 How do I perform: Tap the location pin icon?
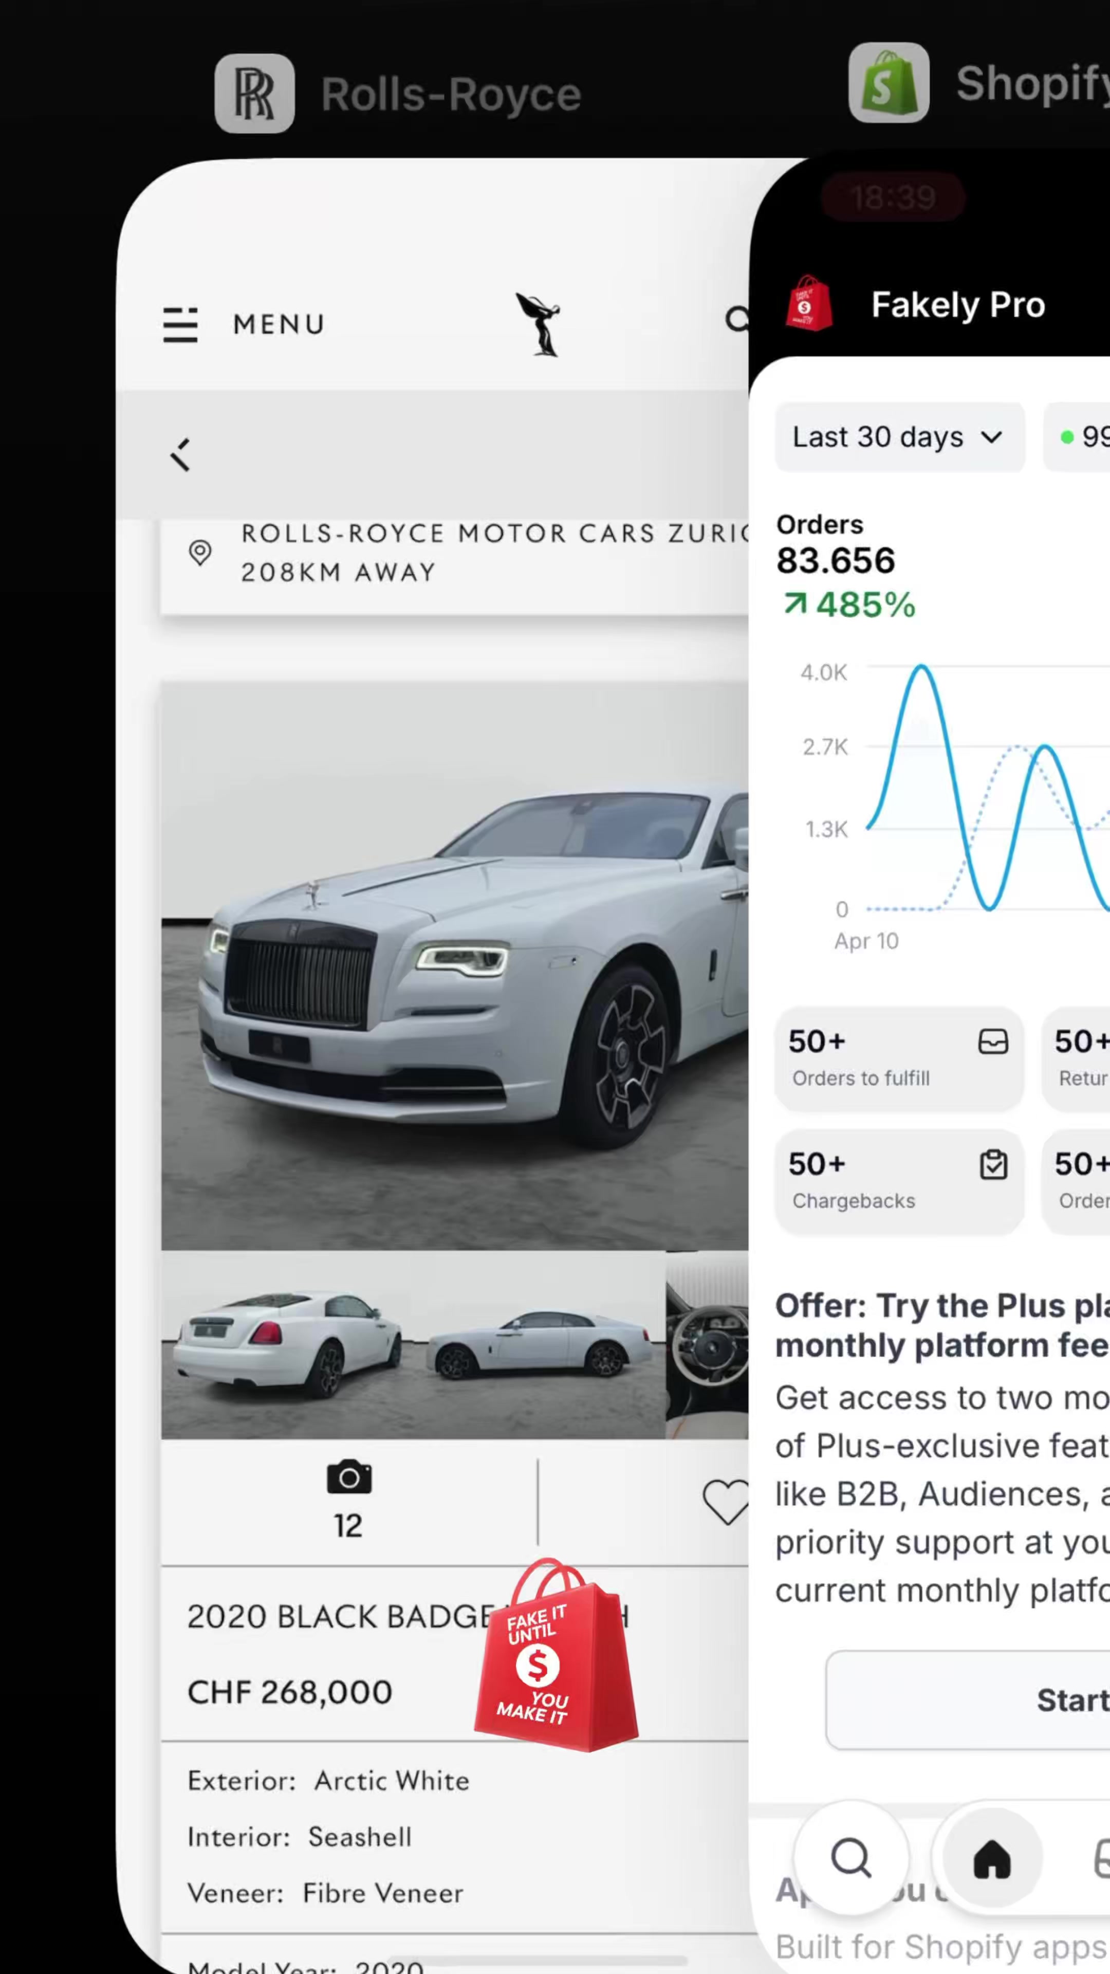pyautogui.click(x=200, y=553)
